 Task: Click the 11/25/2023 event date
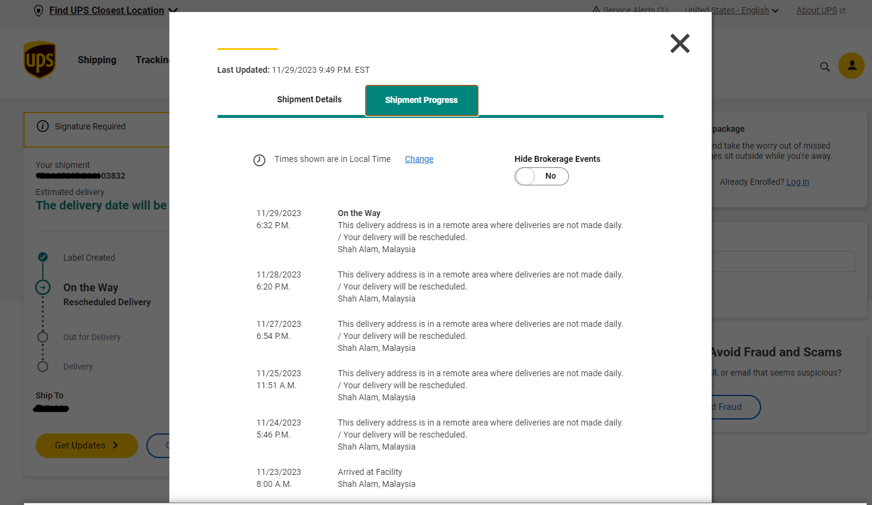pyautogui.click(x=278, y=373)
